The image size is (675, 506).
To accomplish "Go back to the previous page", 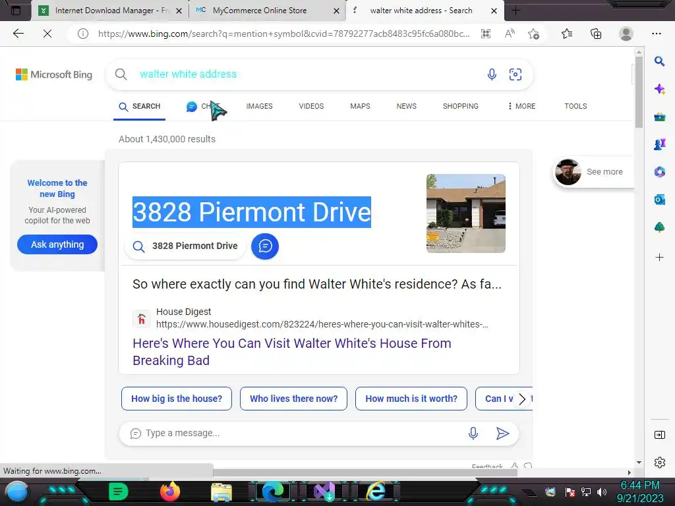I will point(18,34).
